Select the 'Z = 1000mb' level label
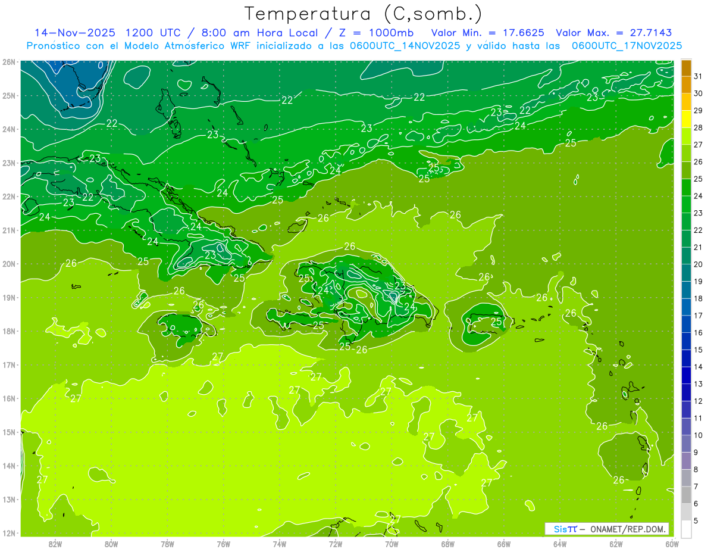Viewport: 714px width, 552px height. (378, 33)
